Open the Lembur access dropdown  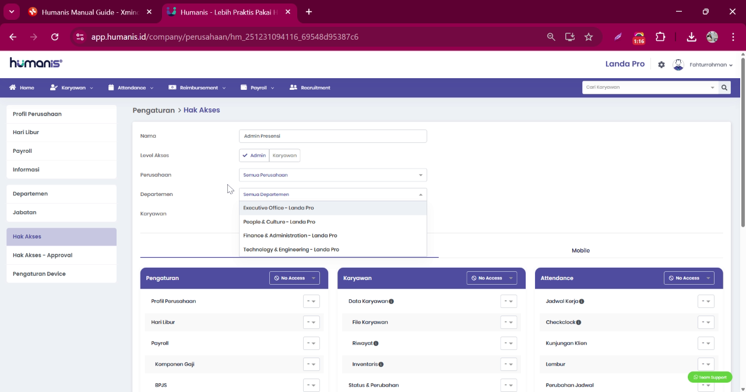click(706, 365)
